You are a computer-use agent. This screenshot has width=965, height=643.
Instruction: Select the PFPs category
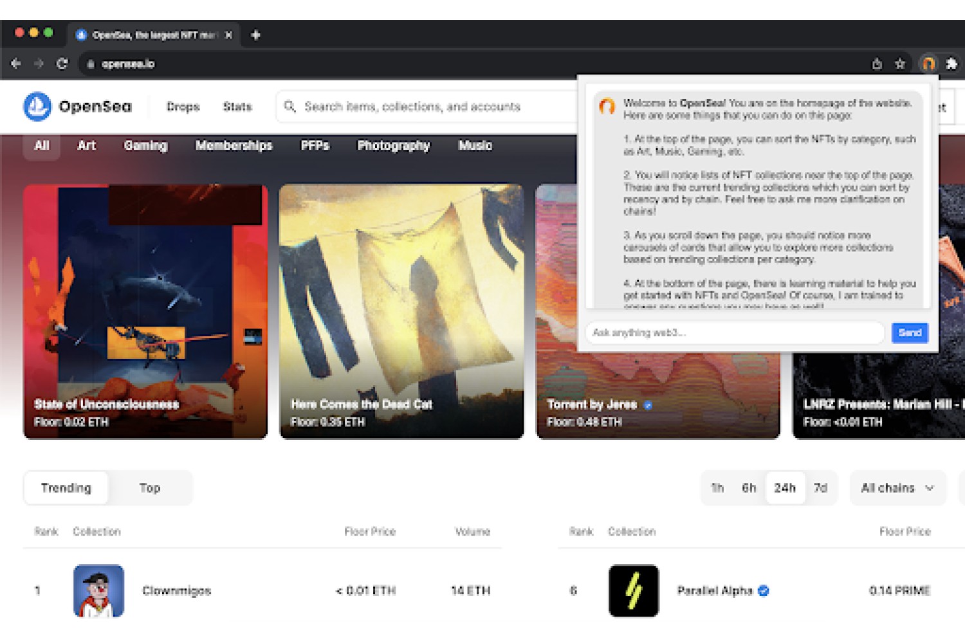click(x=315, y=145)
